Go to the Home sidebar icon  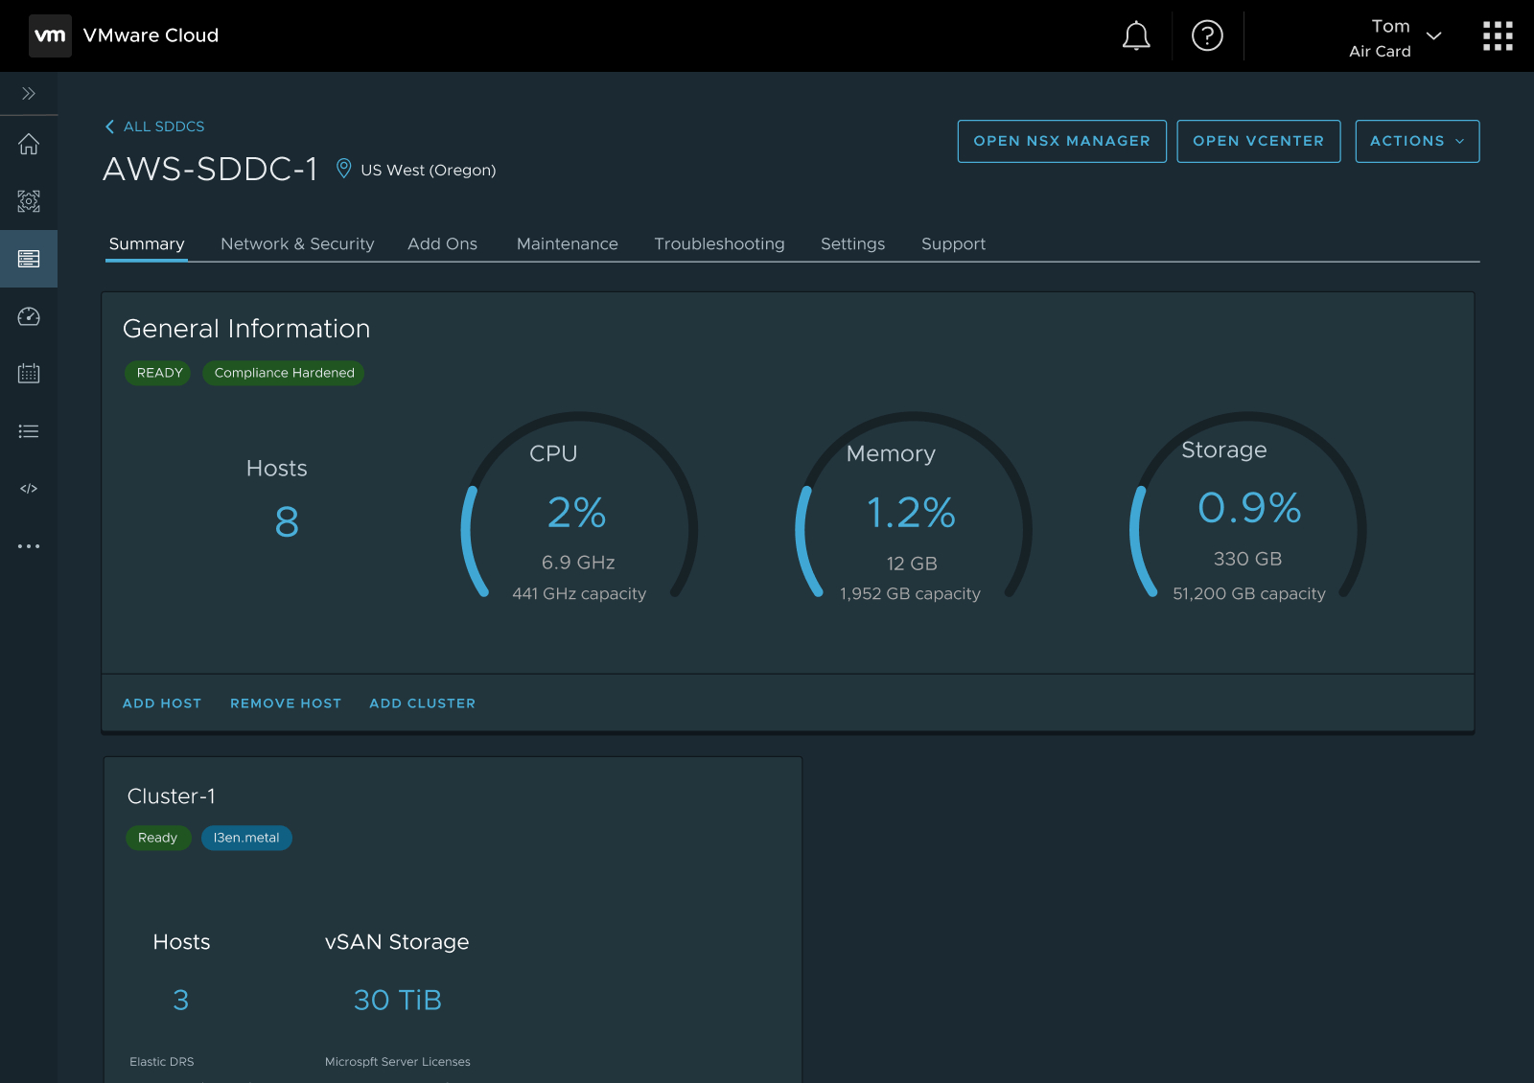tap(29, 144)
